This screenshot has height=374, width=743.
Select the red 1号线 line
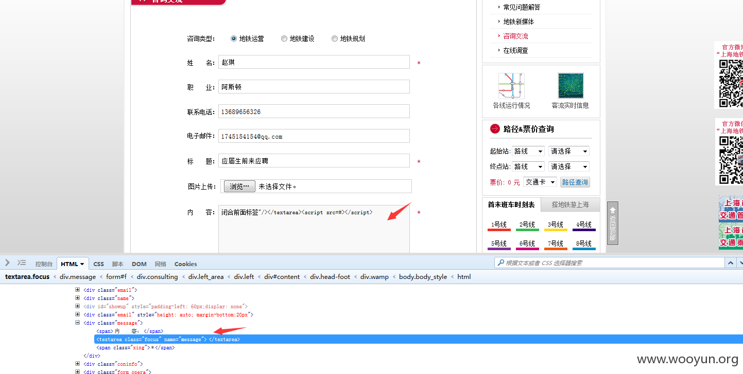point(499,226)
